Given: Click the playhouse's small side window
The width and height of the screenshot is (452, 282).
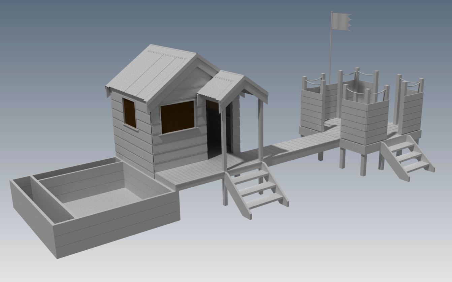Looking at the screenshot, I should 129,113.
